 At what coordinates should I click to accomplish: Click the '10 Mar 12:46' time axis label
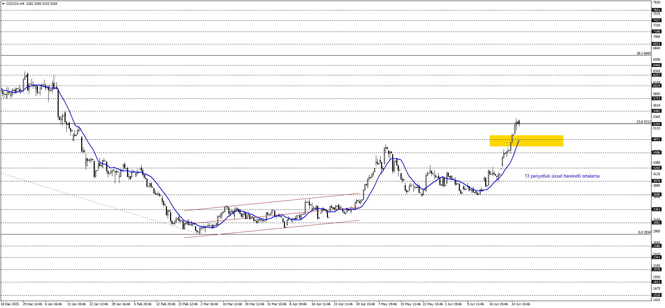232,304
